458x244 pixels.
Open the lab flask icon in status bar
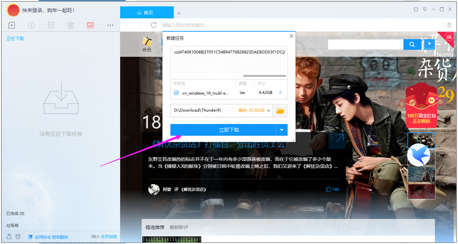point(9,237)
